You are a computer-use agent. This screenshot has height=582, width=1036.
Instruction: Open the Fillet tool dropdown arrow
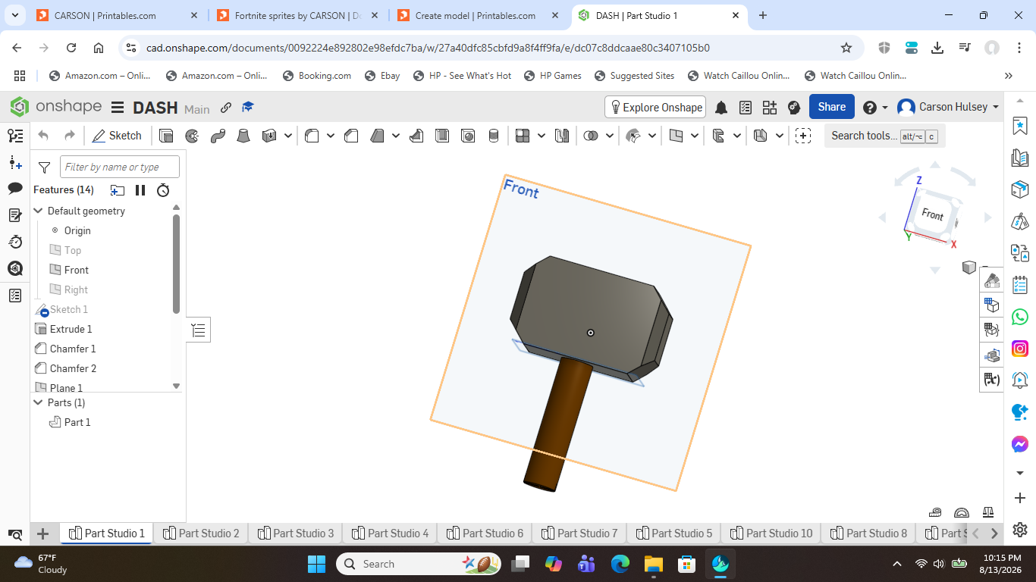coord(331,136)
